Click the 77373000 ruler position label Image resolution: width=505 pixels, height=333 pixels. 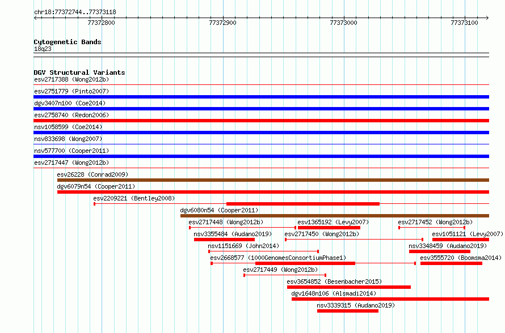point(344,23)
